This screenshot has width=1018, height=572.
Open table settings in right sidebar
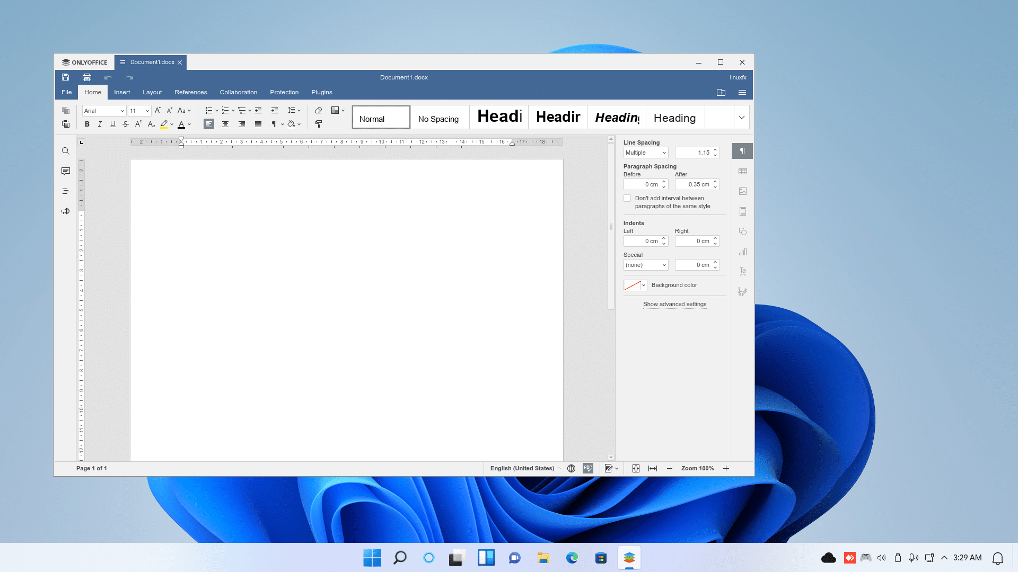point(742,172)
